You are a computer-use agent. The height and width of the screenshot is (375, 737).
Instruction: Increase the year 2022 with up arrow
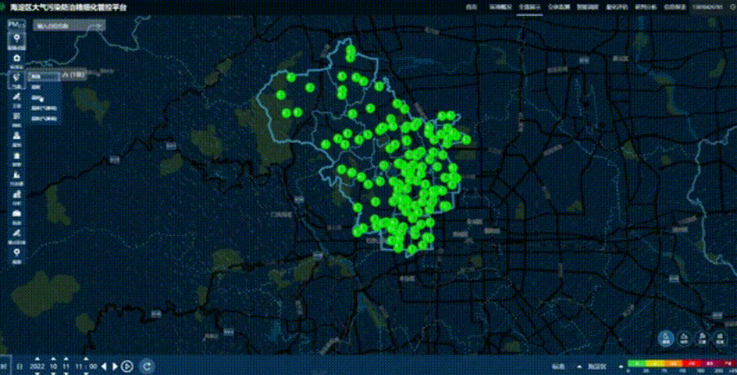(x=37, y=359)
